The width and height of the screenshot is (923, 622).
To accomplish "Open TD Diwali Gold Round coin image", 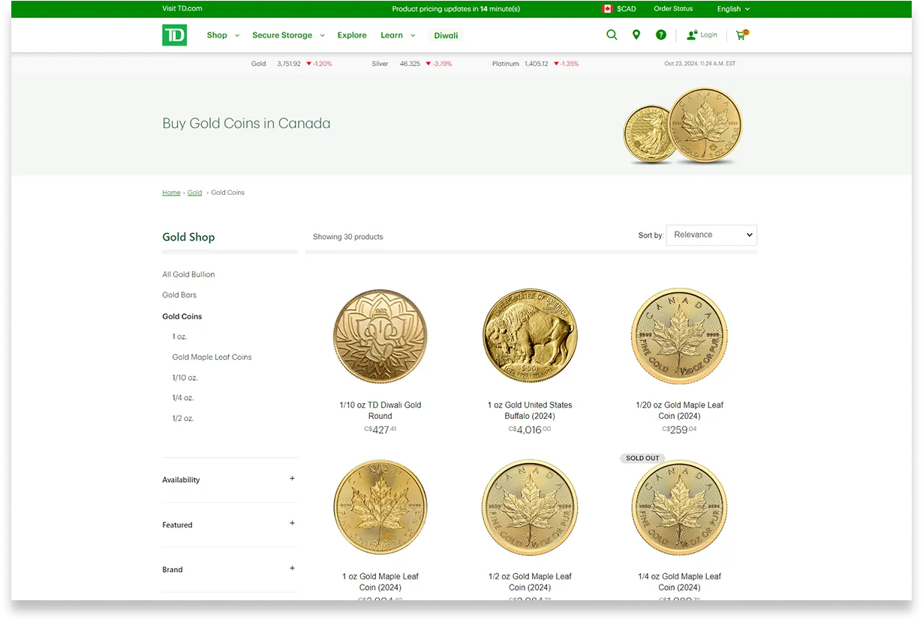I will [380, 336].
